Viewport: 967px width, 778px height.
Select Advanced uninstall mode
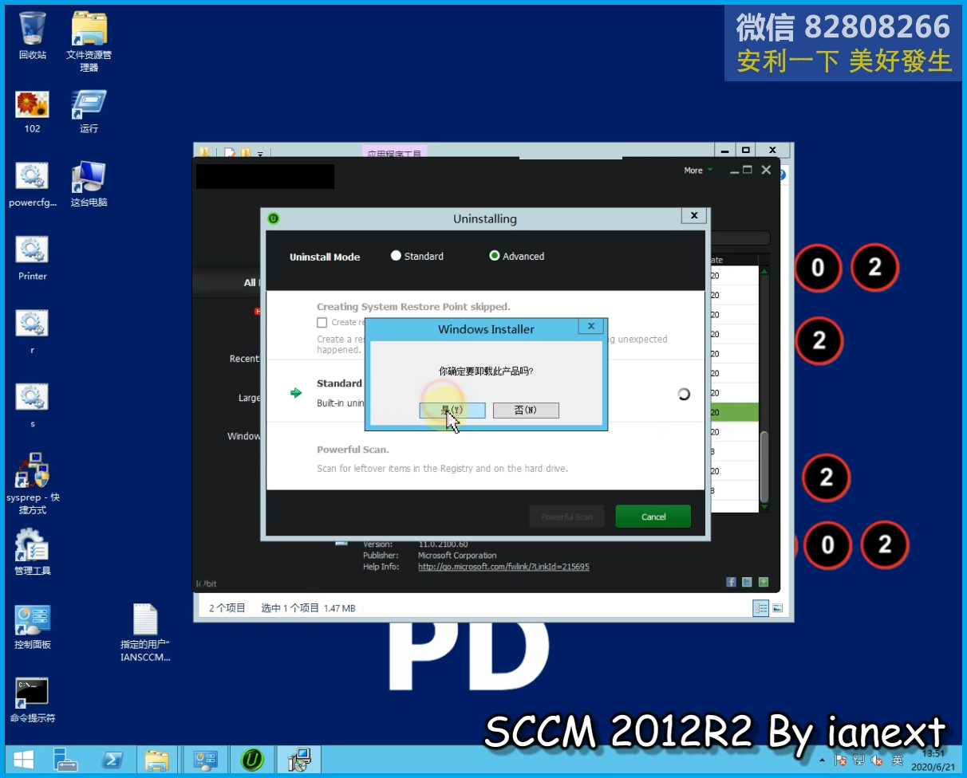(517, 256)
